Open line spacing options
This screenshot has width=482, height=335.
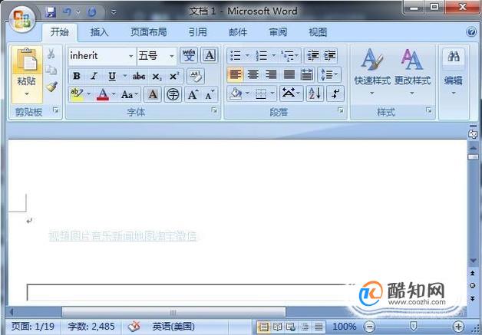[329, 74]
